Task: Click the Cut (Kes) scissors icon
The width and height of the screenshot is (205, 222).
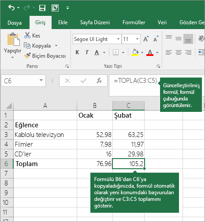Action: (27, 35)
